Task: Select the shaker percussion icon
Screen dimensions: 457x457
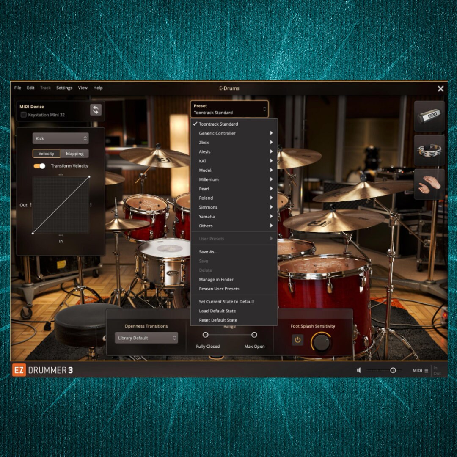Action: pyautogui.click(x=429, y=116)
